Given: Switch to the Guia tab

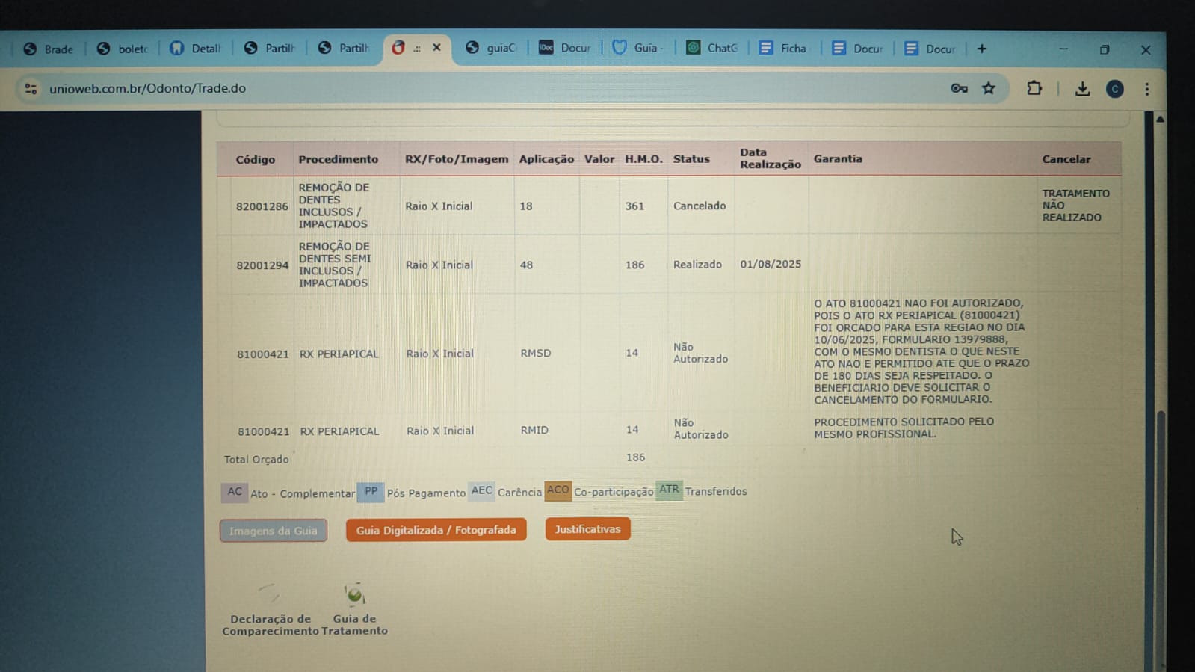Looking at the screenshot, I should tap(639, 48).
